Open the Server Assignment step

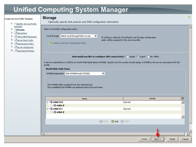[25, 47]
